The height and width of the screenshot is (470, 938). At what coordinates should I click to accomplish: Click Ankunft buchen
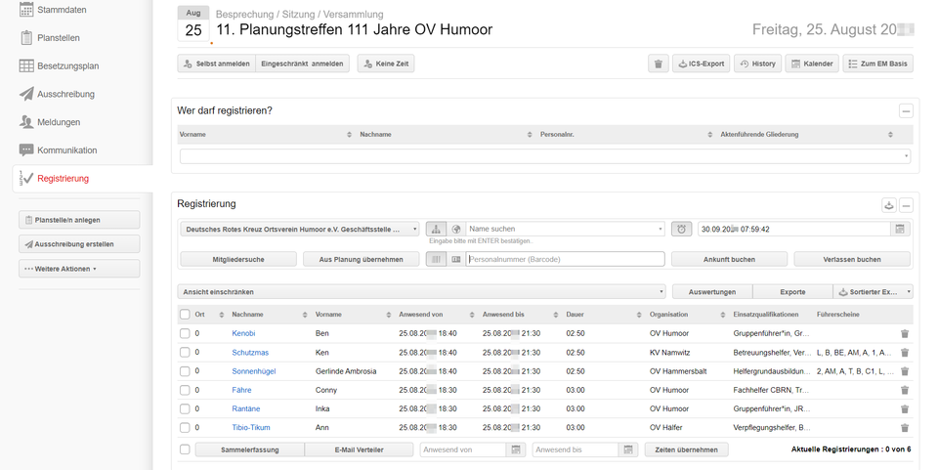(729, 260)
